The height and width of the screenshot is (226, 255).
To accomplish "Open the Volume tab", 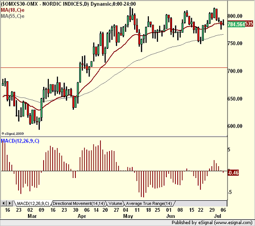I will coord(115,203).
